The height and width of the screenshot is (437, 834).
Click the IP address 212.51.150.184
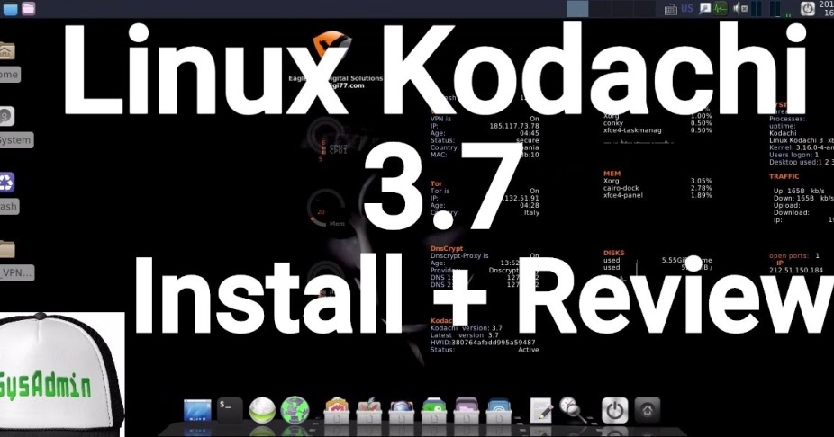click(x=795, y=271)
